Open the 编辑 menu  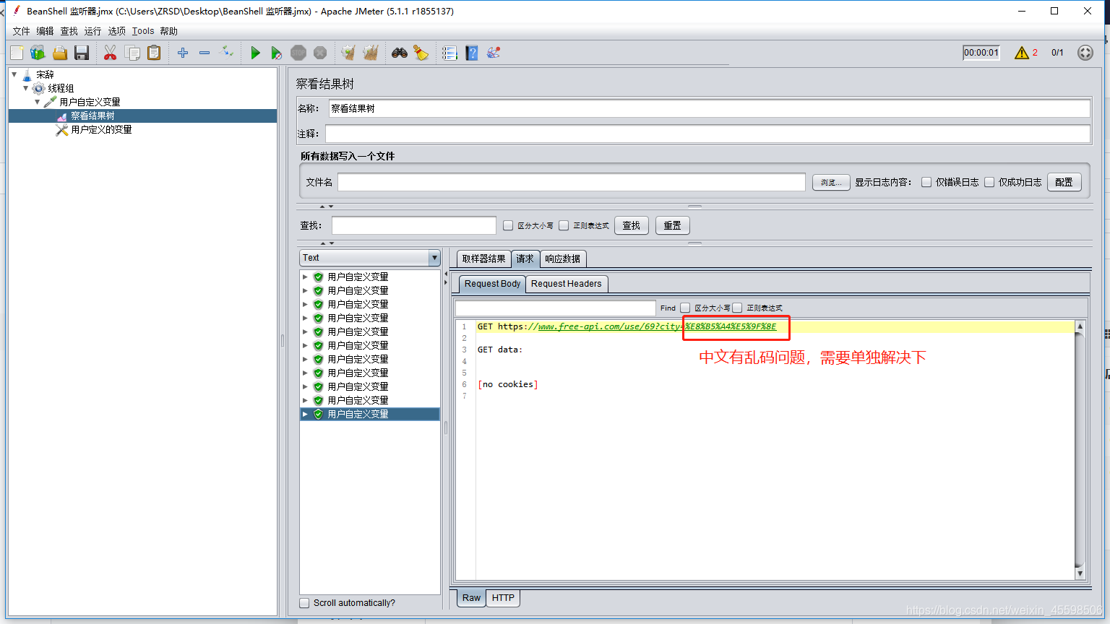[45, 31]
